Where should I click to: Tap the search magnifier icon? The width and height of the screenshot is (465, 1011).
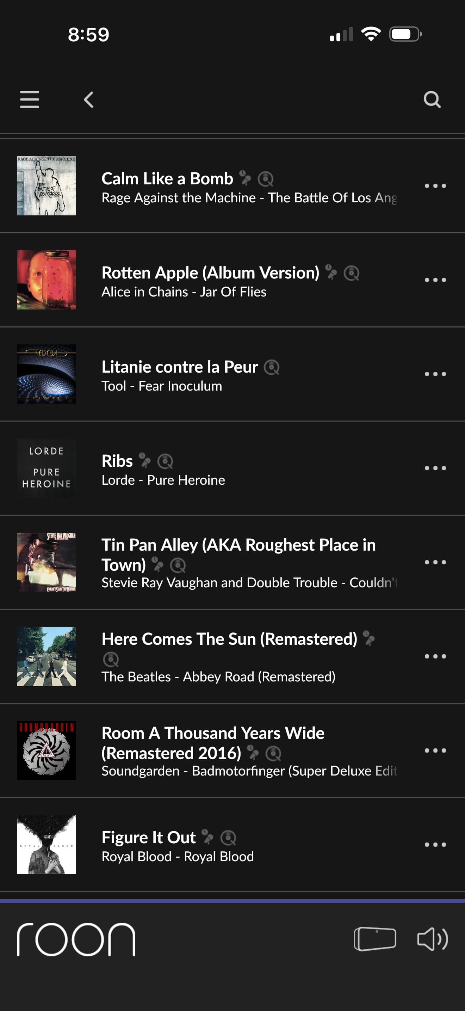coord(432,100)
